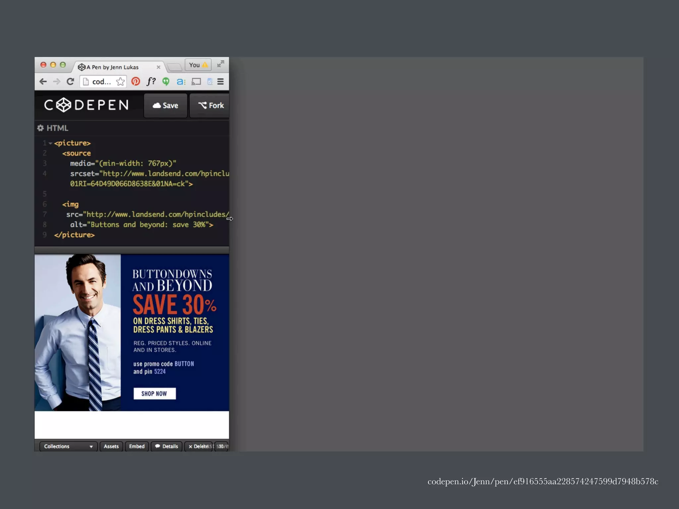Screen dimensions: 679x509
Task: Click the Embed button
Action: [137, 446]
